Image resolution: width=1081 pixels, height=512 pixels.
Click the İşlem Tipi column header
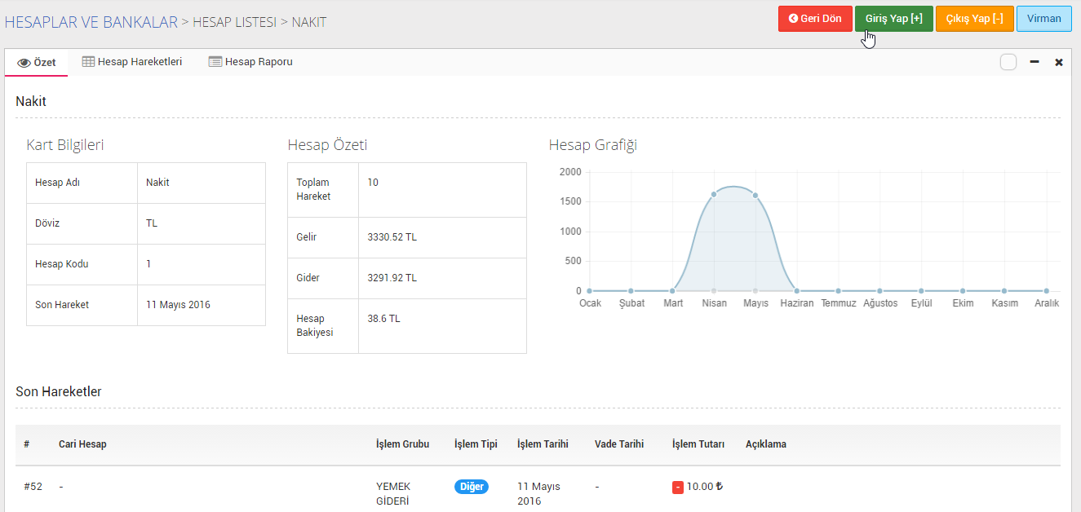click(476, 444)
